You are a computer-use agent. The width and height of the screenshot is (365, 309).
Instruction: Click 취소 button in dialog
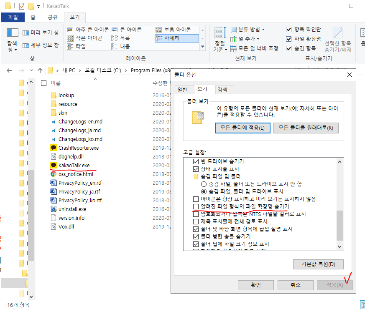tap(296, 285)
